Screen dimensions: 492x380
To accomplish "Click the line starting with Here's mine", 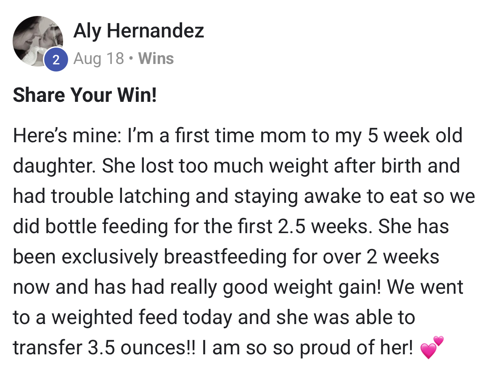I will [238, 136].
